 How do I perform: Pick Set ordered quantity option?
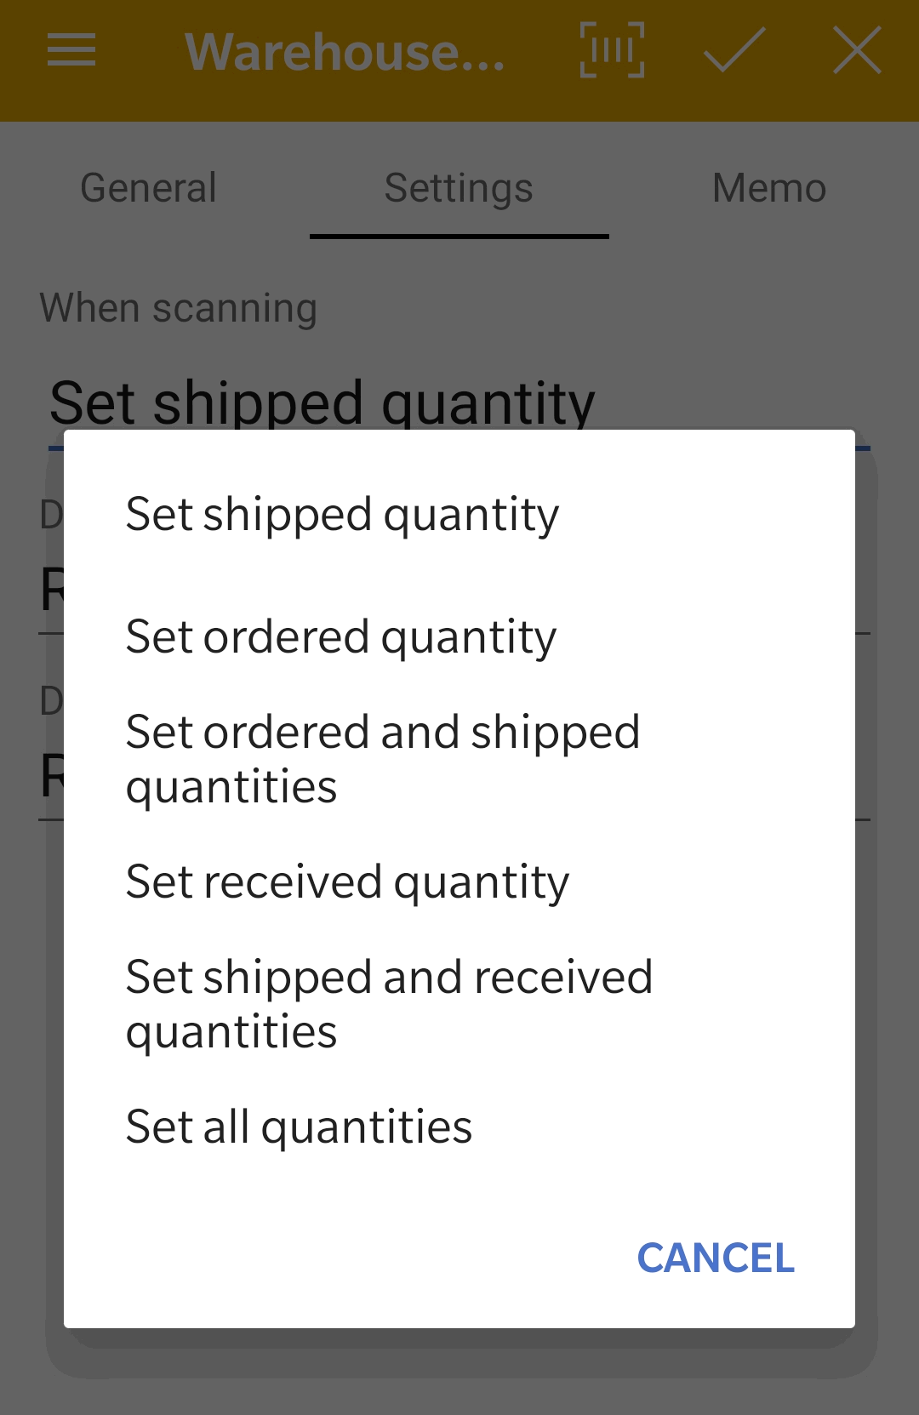[x=459, y=636]
